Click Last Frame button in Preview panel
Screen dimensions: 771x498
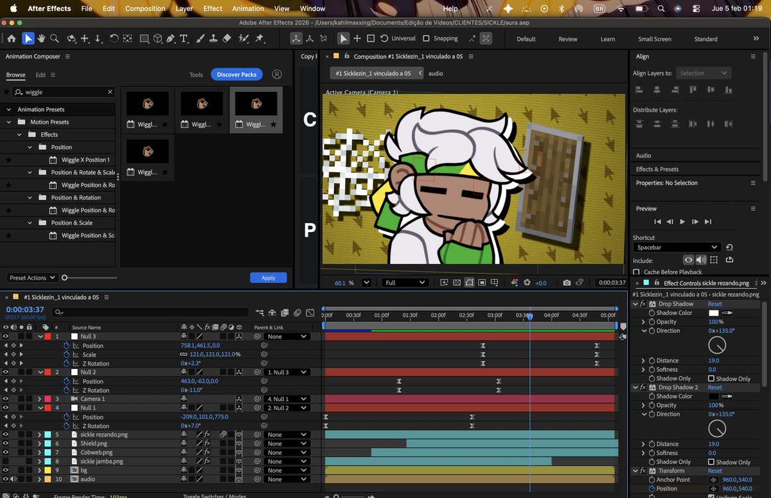(708, 222)
